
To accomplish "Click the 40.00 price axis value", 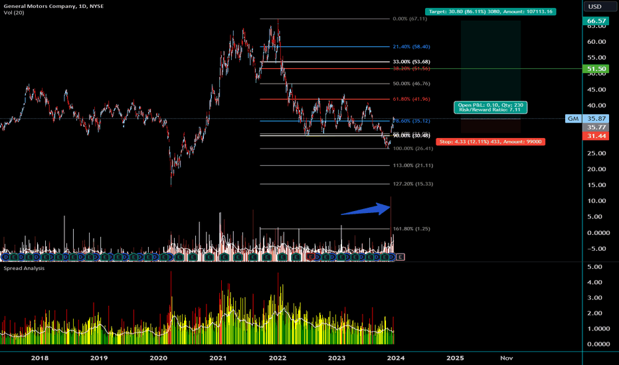I will pyautogui.click(x=596, y=106).
